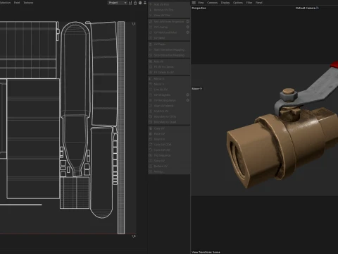Click the UV Peeler icon

[151, 44]
